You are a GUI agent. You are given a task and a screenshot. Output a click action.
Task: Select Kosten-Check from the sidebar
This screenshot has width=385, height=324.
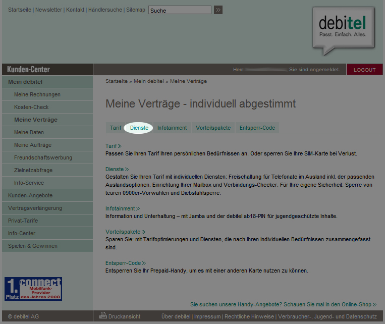(31, 107)
